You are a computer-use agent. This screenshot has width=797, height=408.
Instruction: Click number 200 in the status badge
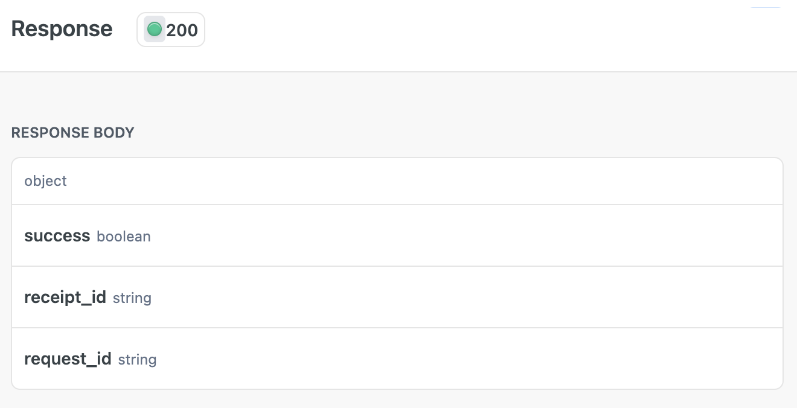tap(182, 30)
